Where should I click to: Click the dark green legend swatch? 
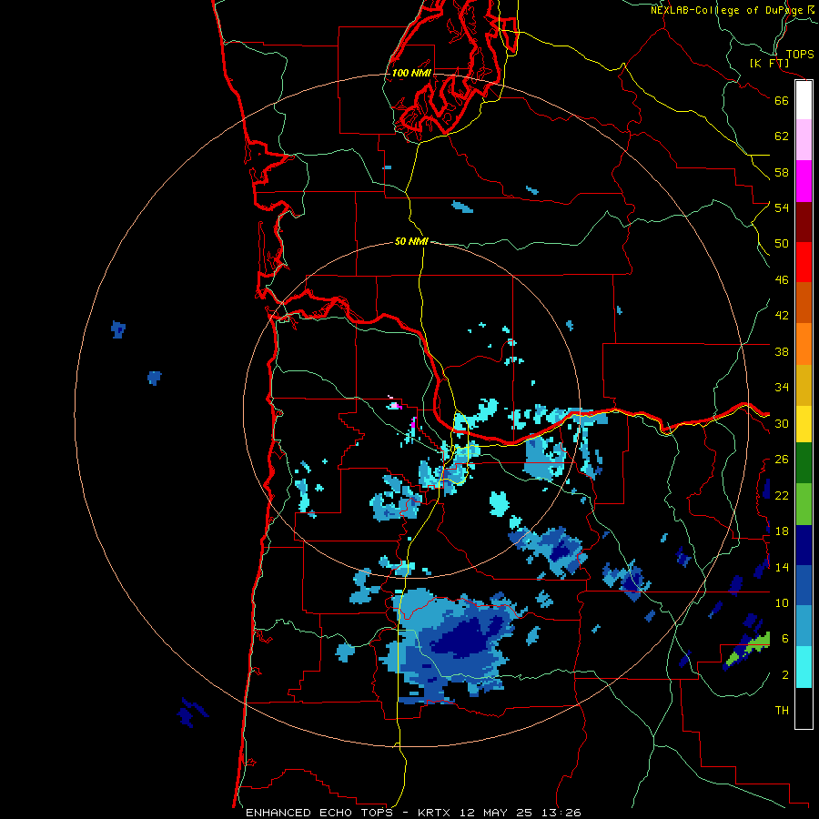pyautogui.click(x=804, y=463)
